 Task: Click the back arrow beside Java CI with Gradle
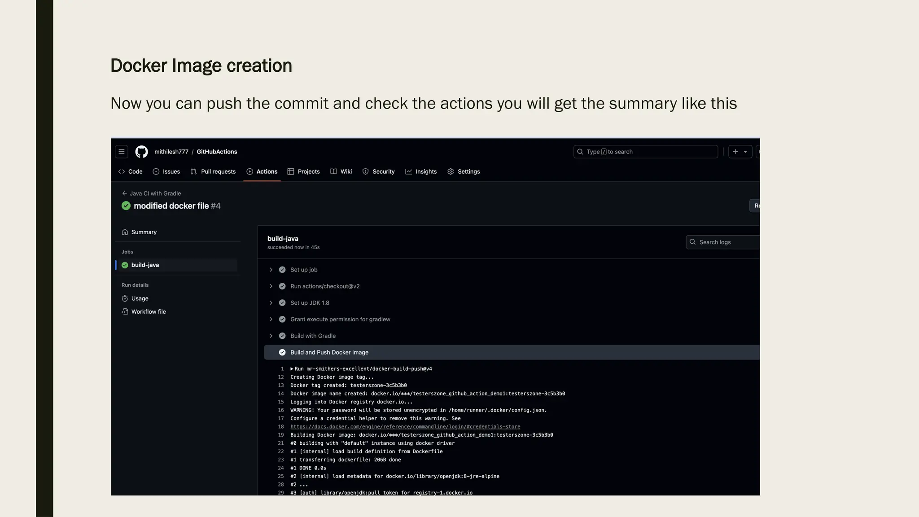[124, 193]
